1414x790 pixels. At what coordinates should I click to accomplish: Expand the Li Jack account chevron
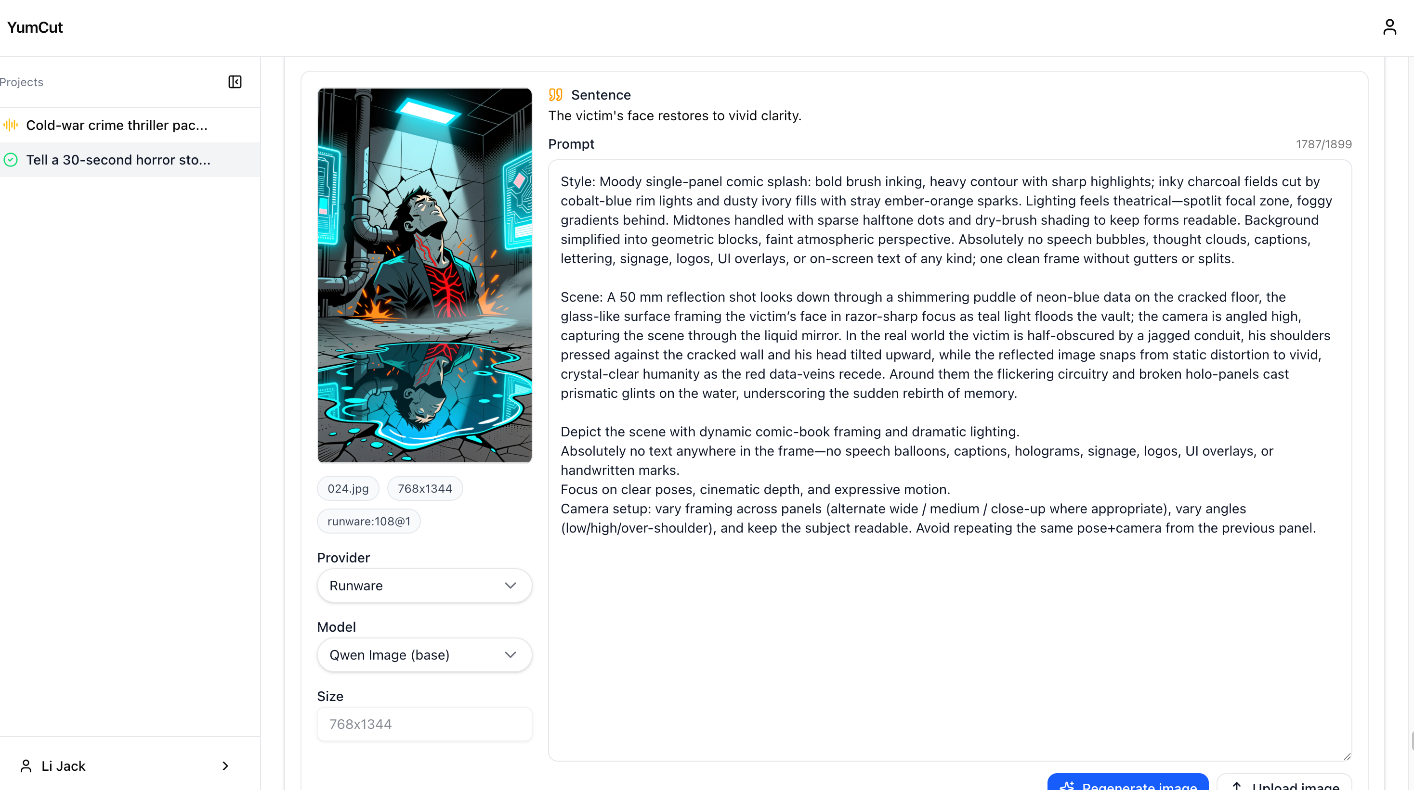click(x=225, y=766)
